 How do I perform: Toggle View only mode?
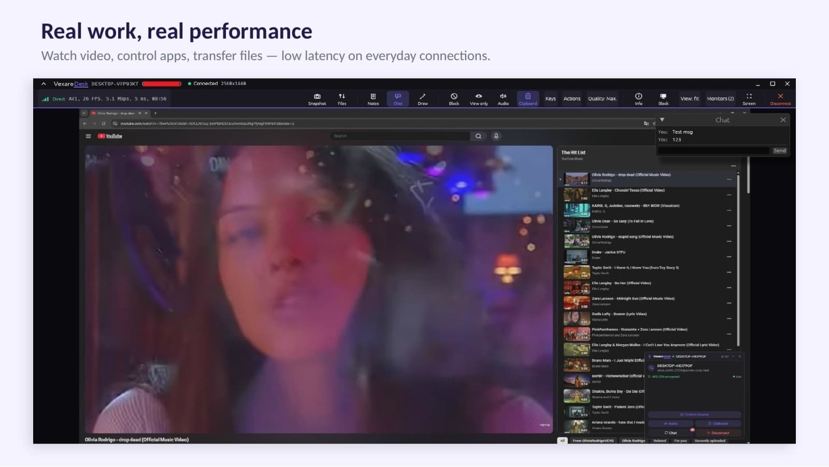(479, 99)
